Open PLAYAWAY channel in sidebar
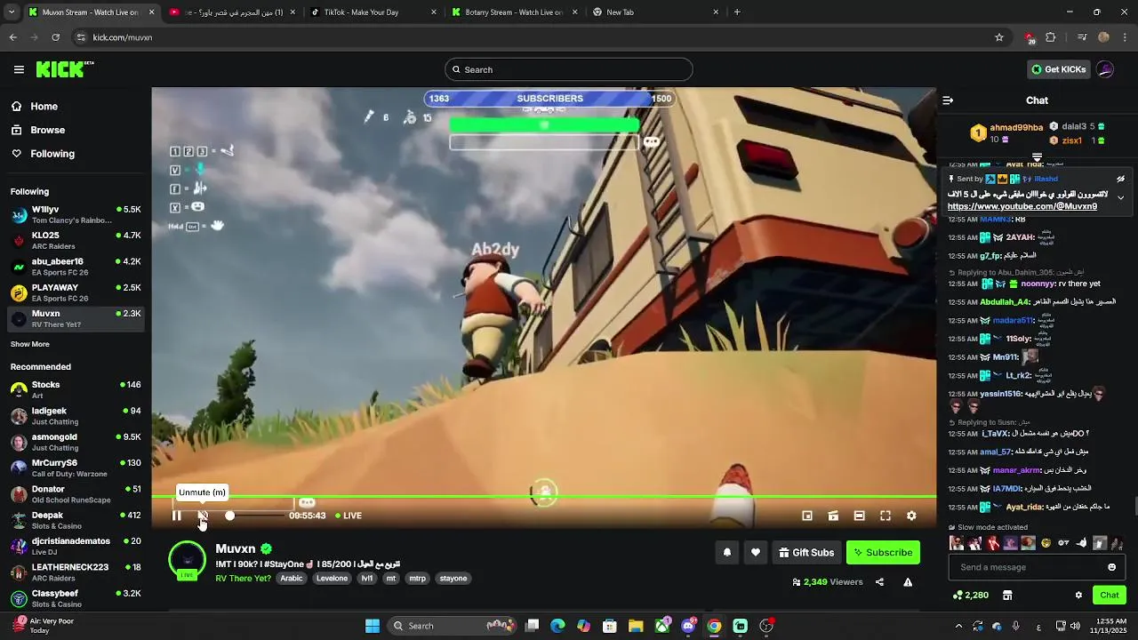 pos(76,292)
